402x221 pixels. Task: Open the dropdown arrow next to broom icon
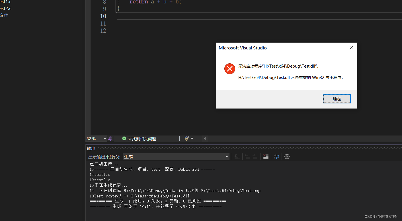click(192, 139)
